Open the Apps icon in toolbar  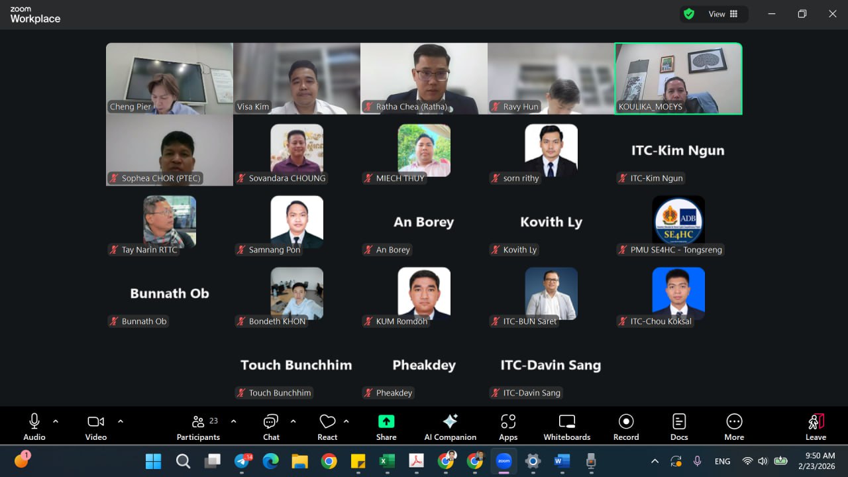(x=508, y=426)
